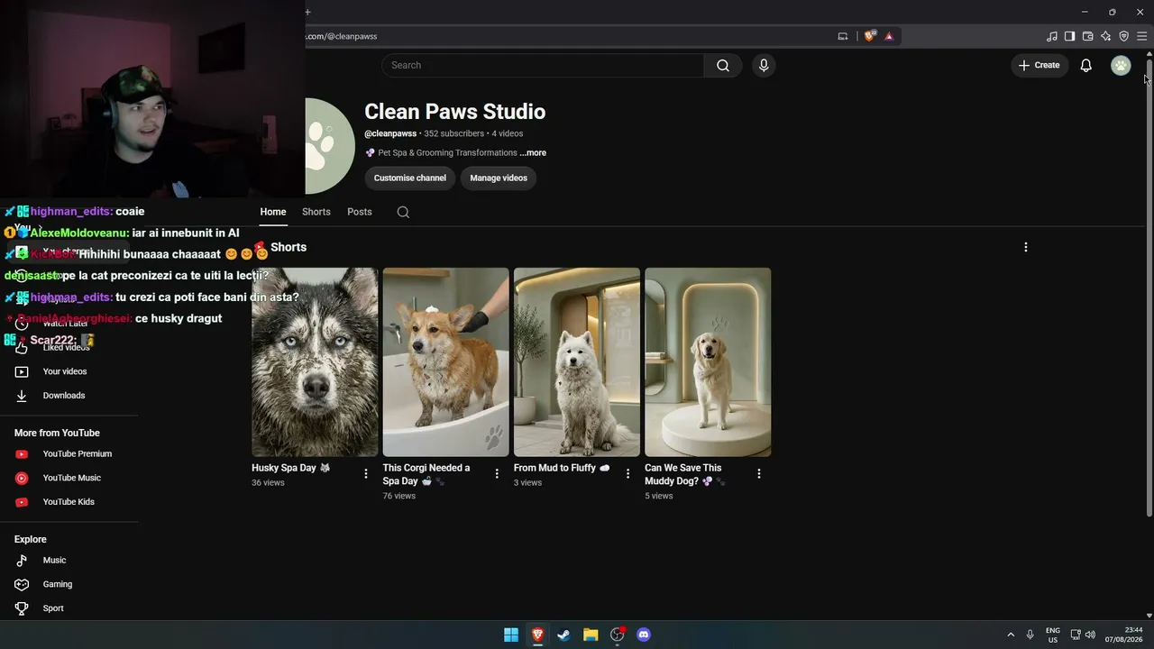Select the Home channel tab

pos(273,212)
